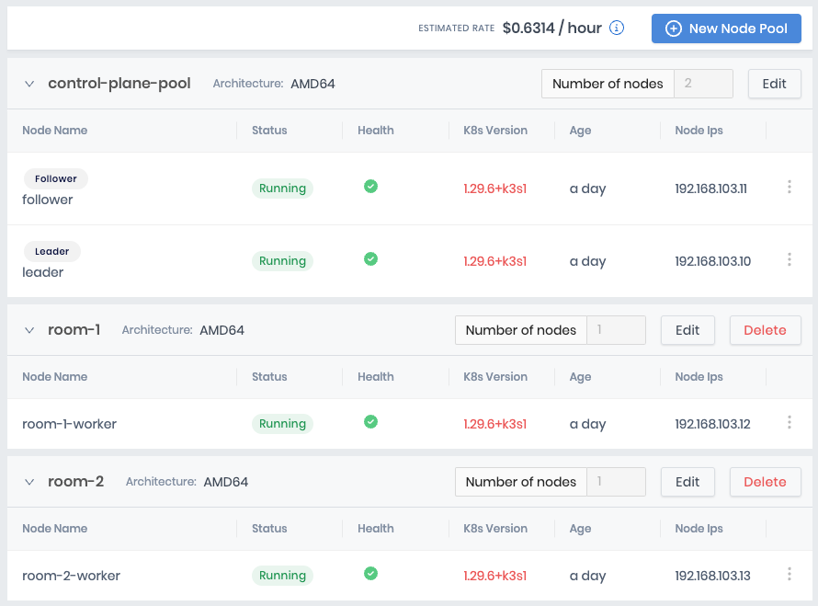Edit the control-plane-pool
Image resolution: width=818 pixels, height=606 pixels.
774,84
